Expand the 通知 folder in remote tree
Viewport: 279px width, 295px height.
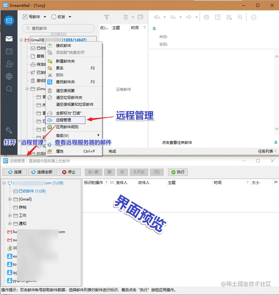[10, 223]
